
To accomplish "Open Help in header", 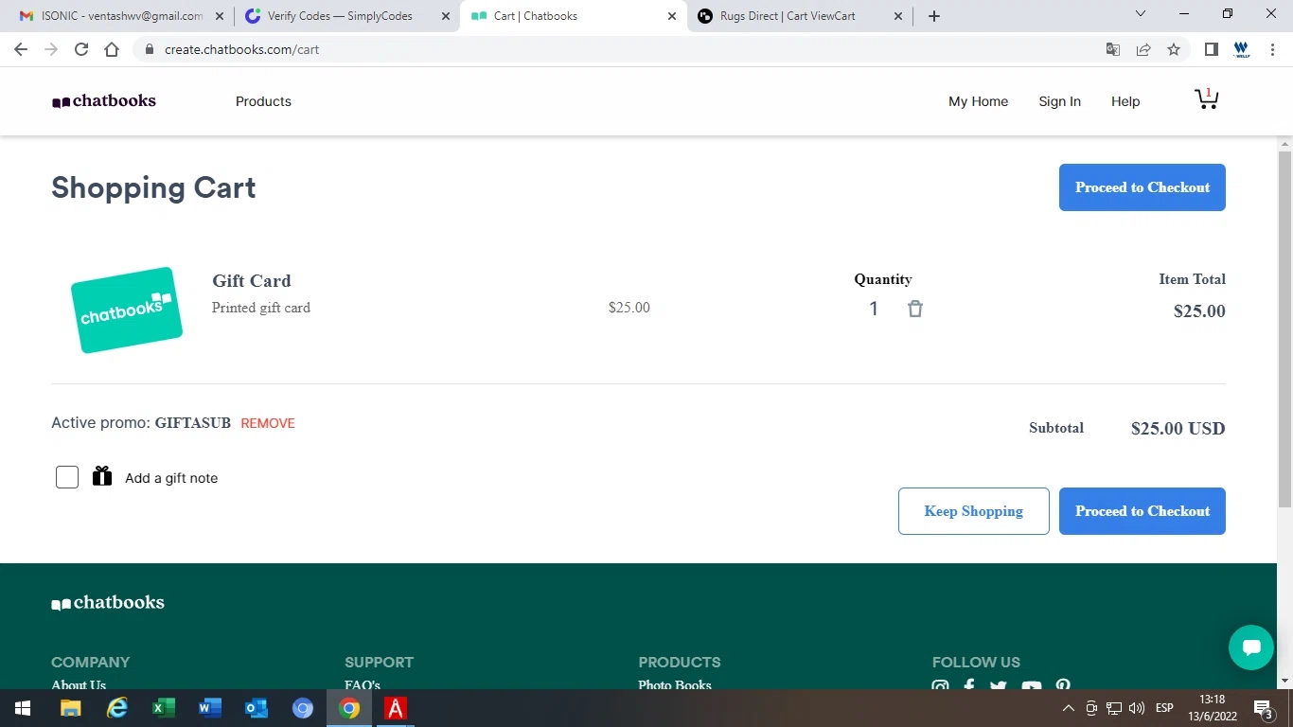I will coord(1125,101).
